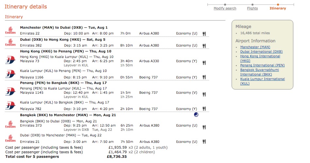Click the 'Airport Information' heading
The height and width of the screenshot is (163, 310).
click(x=255, y=41)
